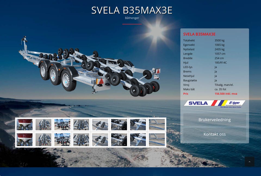Click the Lengde label
The height and width of the screenshot is (176, 261).
(188, 54)
